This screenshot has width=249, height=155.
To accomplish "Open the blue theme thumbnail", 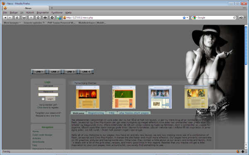I will pos(160,97).
